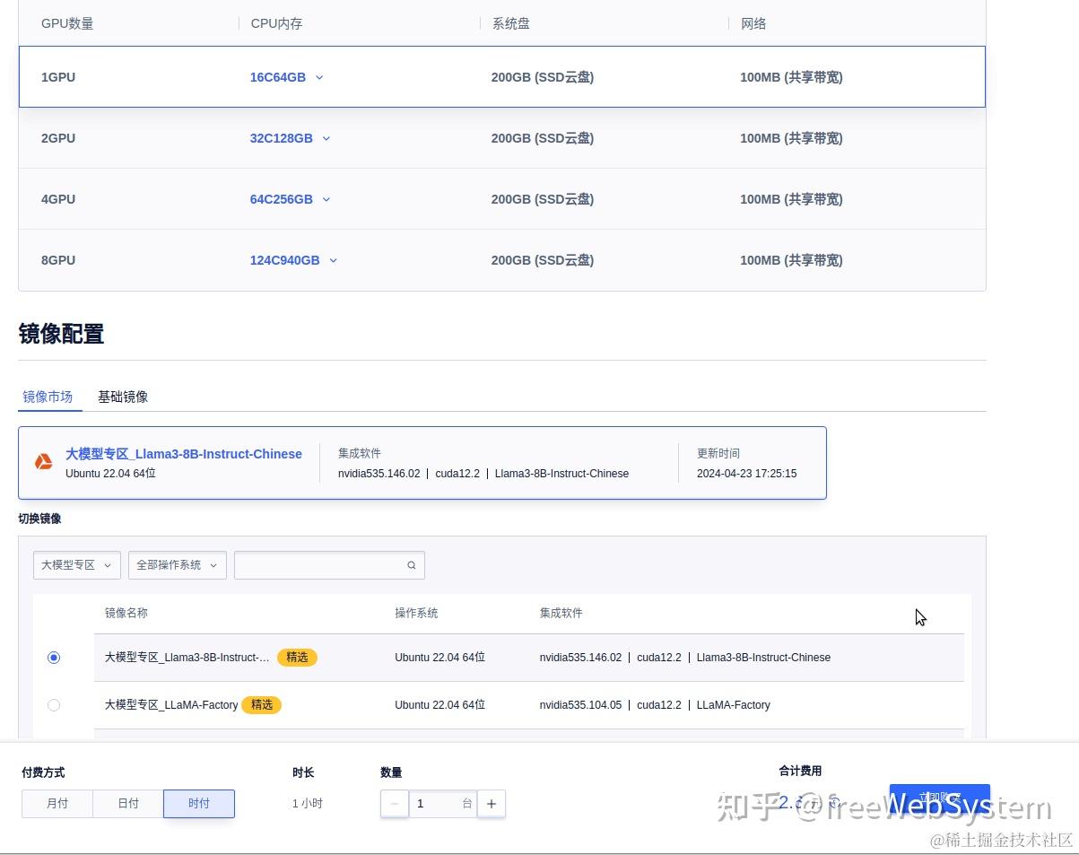Click the flame logo on the selected Llama3 image

[x=44, y=461]
